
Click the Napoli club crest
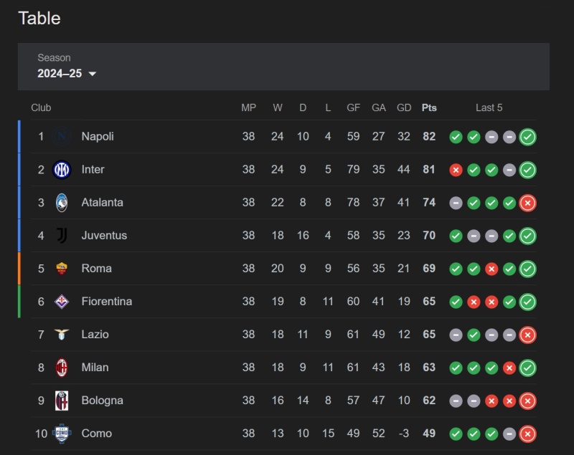tap(62, 137)
